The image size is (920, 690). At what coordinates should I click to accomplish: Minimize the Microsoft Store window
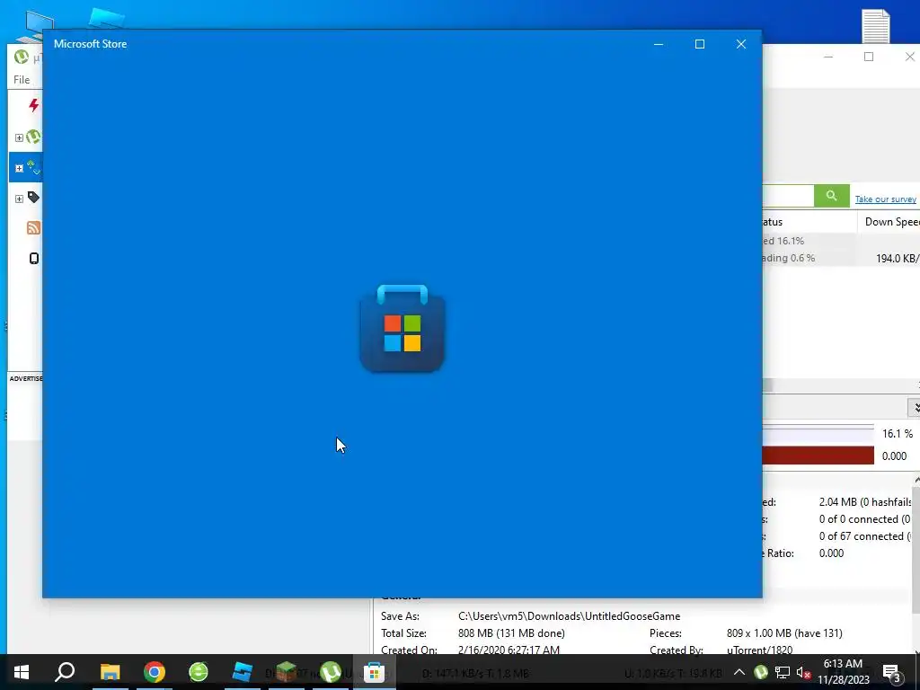click(x=659, y=44)
